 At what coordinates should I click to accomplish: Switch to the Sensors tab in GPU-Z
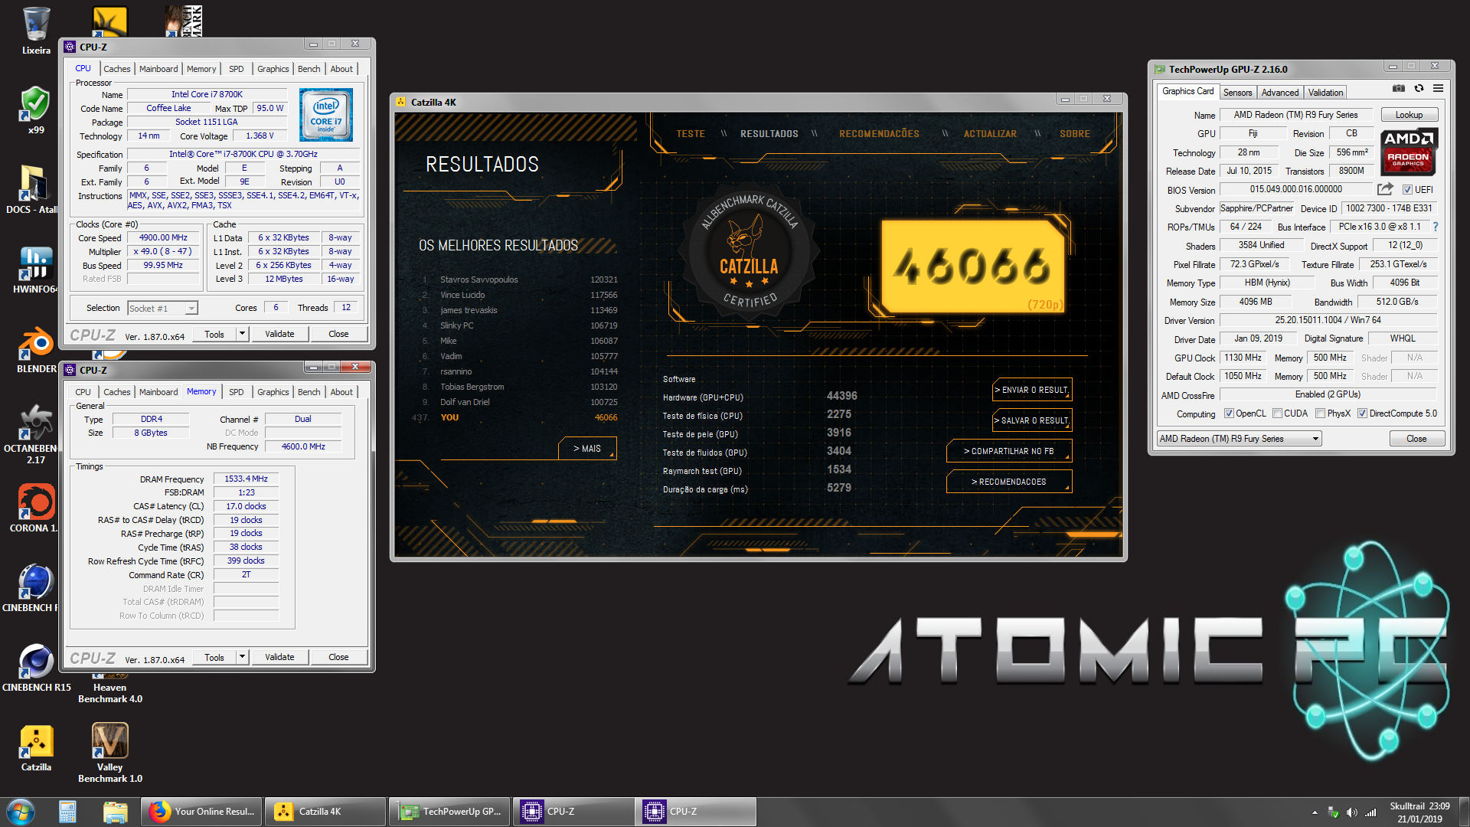tap(1237, 93)
